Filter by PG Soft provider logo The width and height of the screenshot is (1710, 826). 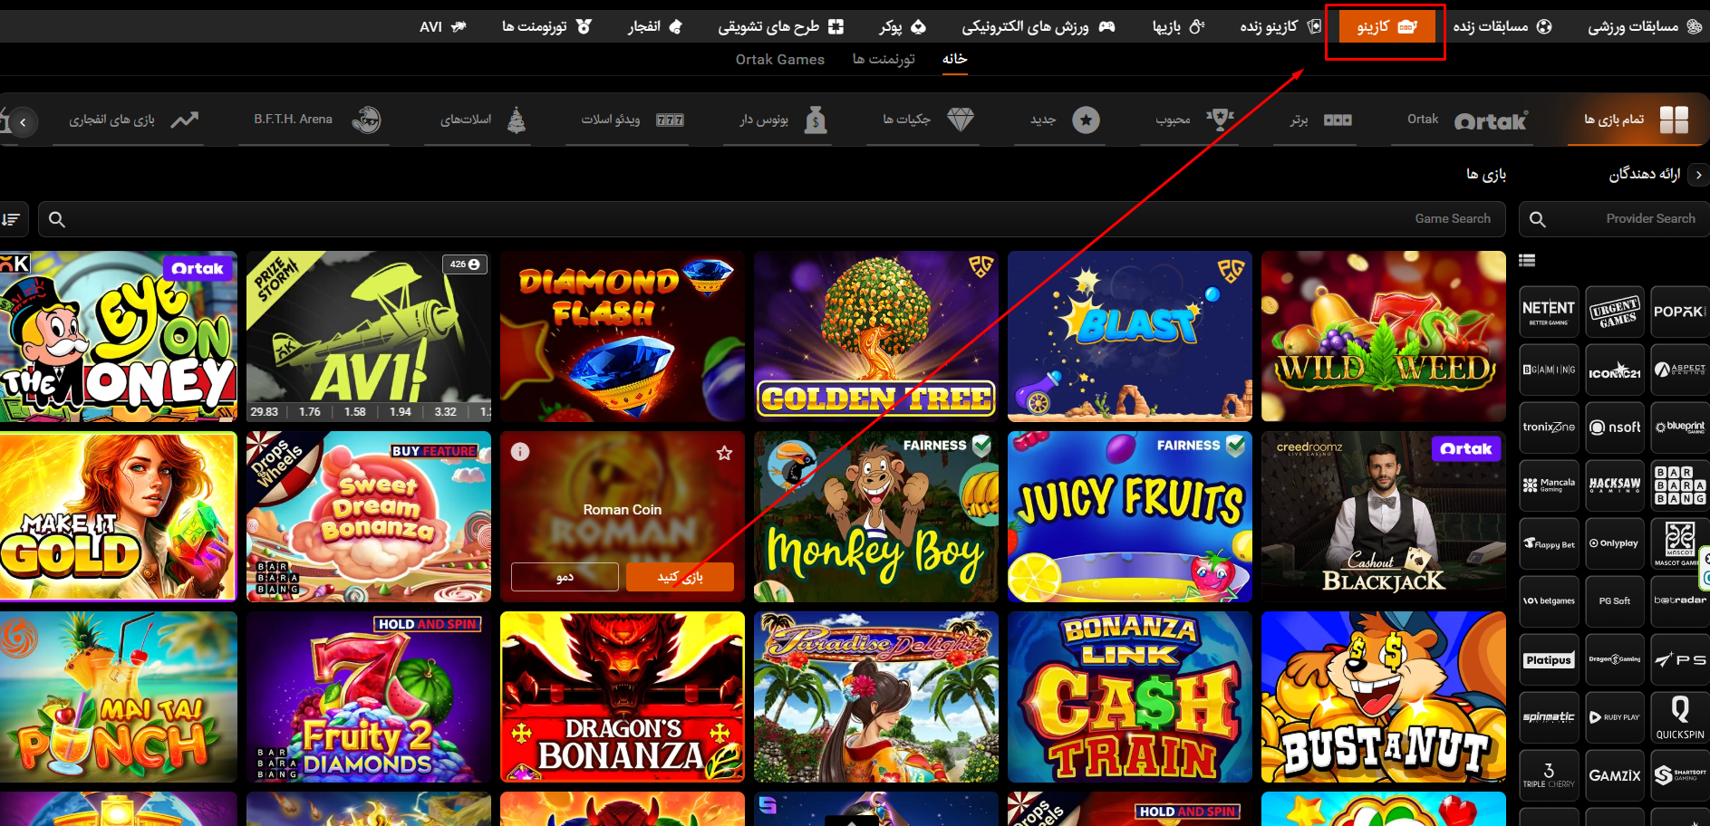(x=1615, y=601)
